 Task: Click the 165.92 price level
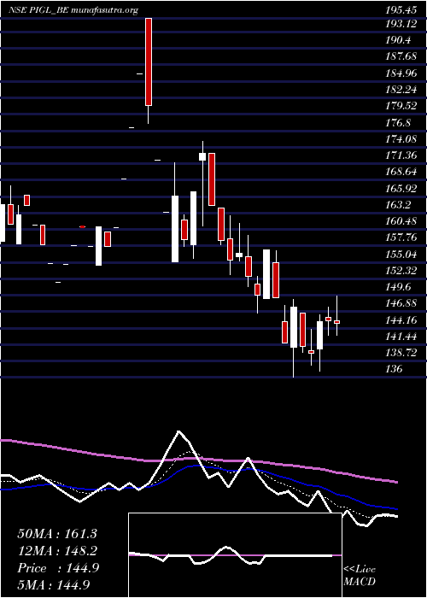point(402,189)
